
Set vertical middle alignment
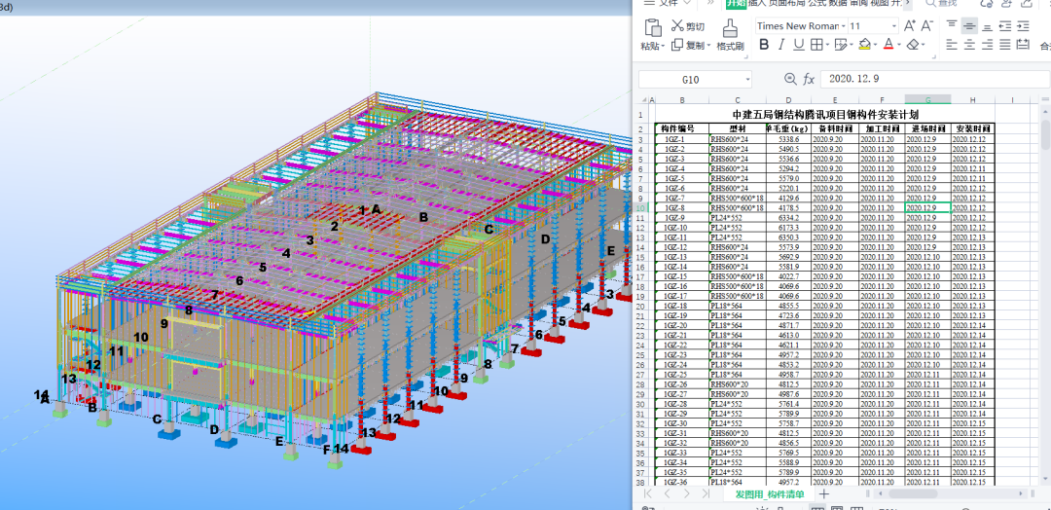coord(968,25)
